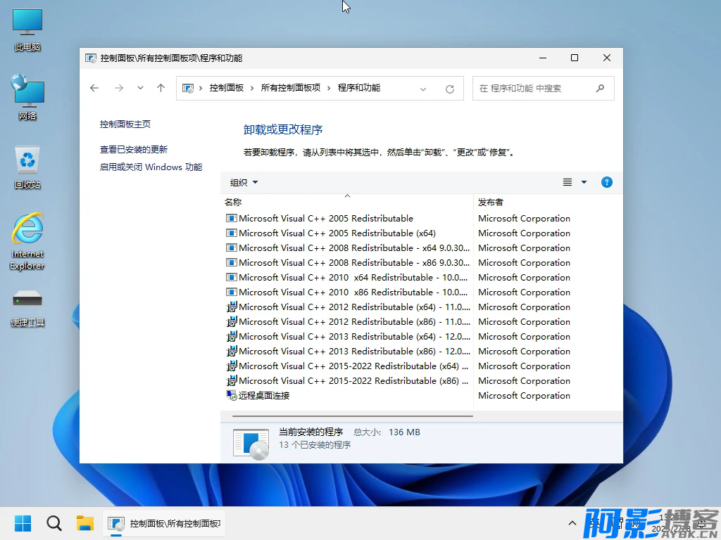Screen dimensions: 721x540
Task: Maximize the Programs and Features window
Action: pyautogui.click(x=575, y=58)
